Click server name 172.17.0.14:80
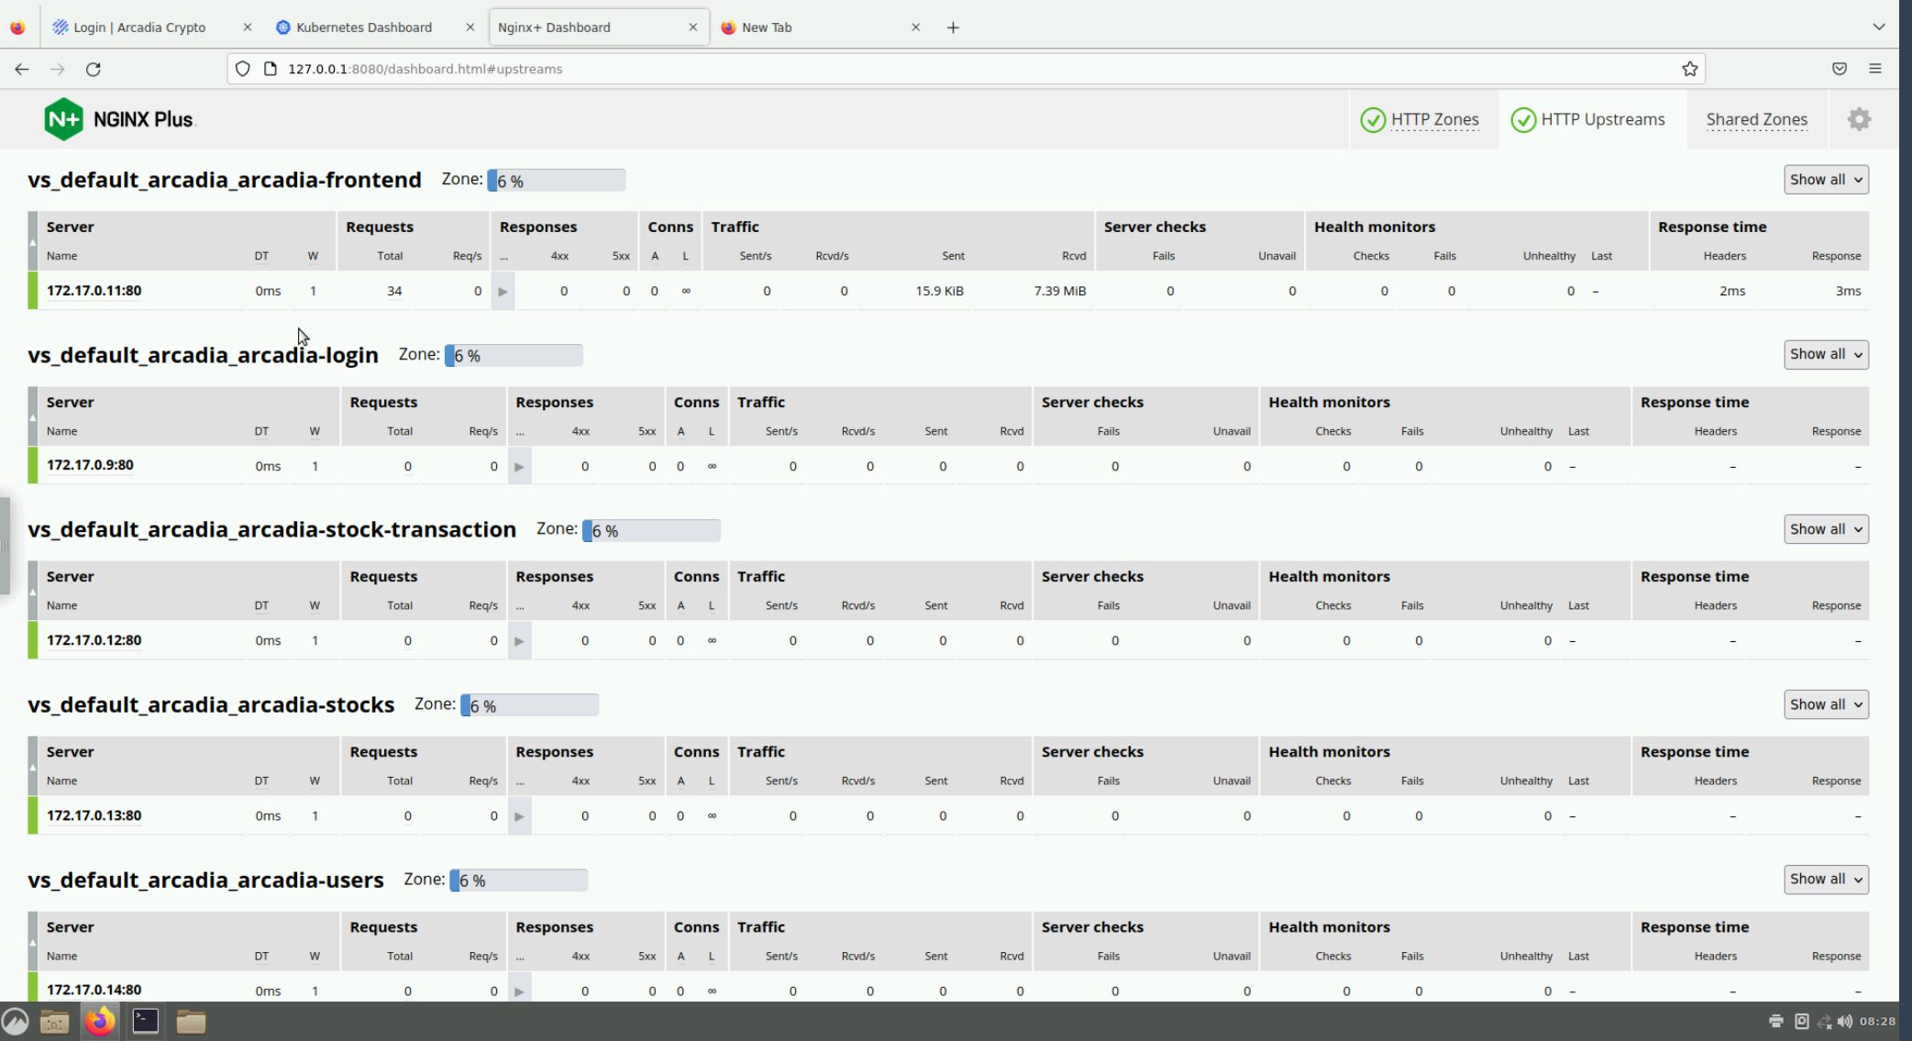 (x=94, y=990)
